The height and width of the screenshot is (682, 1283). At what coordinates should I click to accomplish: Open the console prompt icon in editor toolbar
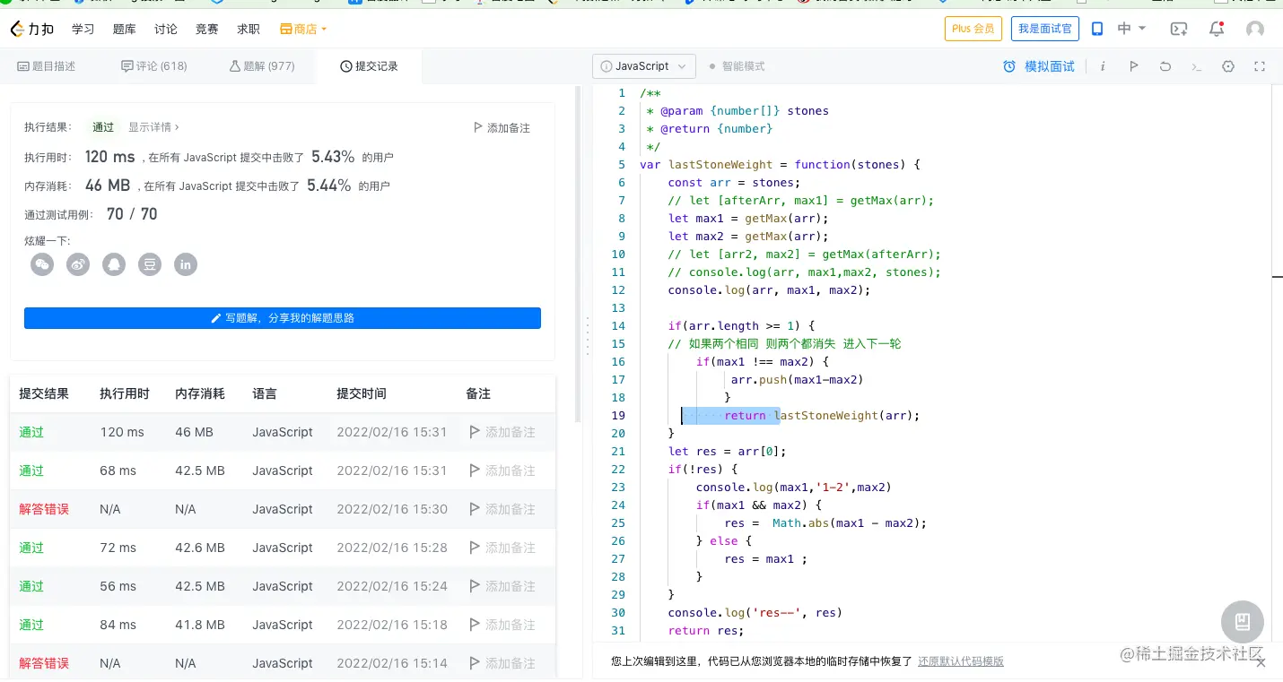coord(1196,66)
